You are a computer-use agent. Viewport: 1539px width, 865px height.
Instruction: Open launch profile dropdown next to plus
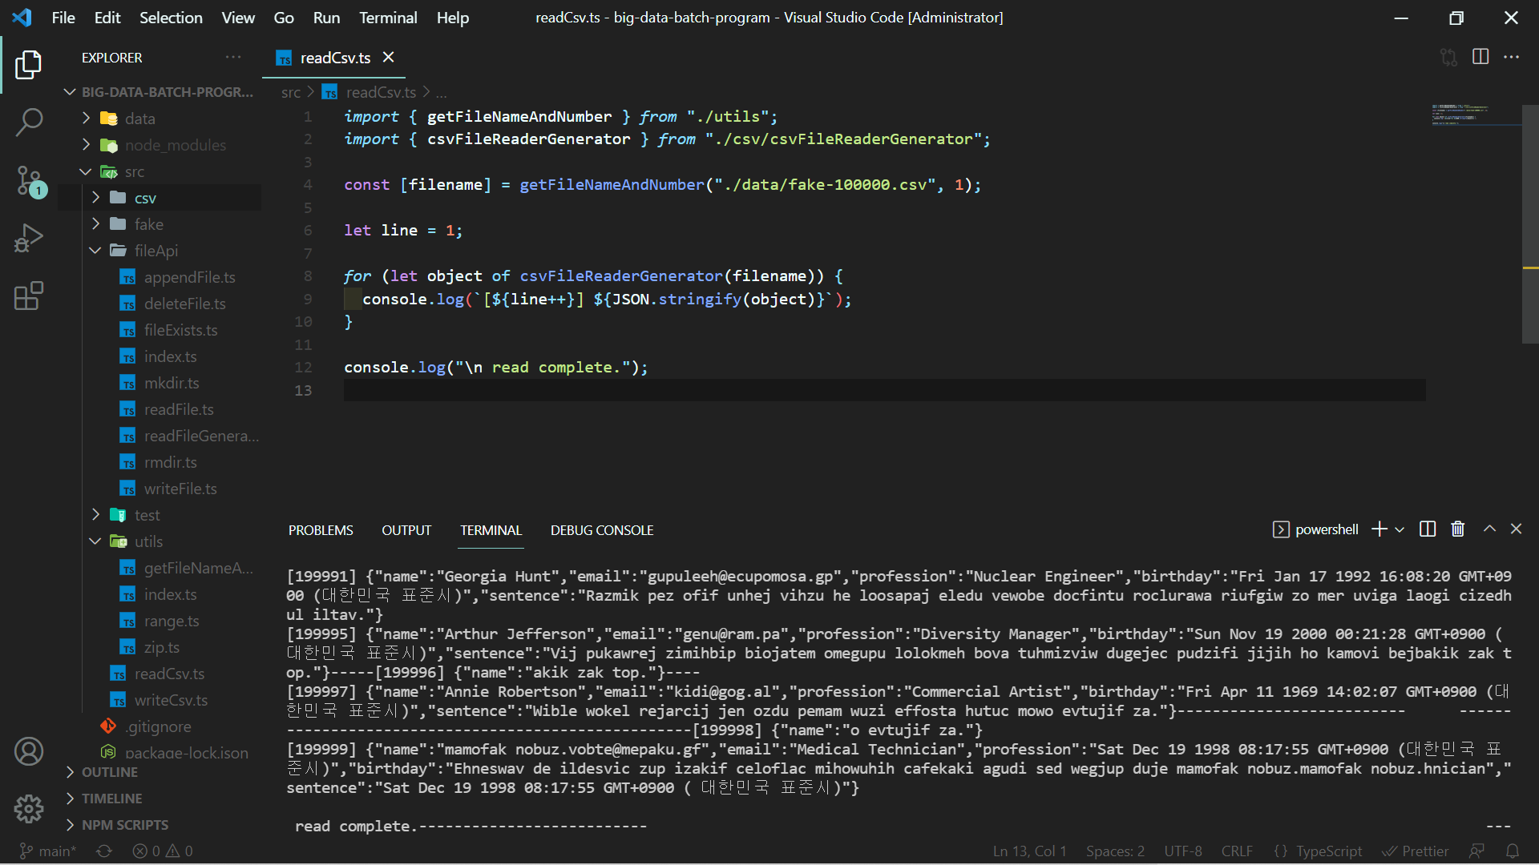point(1400,529)
